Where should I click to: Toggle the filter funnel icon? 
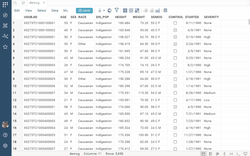(117, 10)
